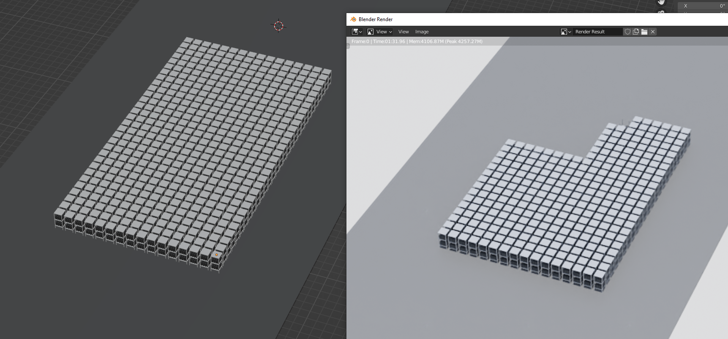The image size is (728, 339).
Task: Click the orange object origin dot on the grid
Action: coord(217,255)
